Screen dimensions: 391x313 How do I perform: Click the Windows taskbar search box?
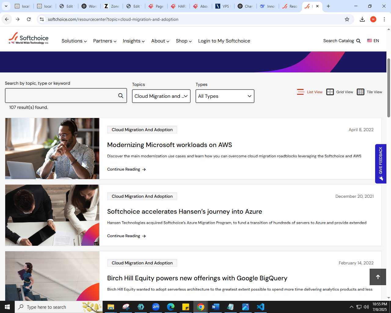tap(59, 307)
